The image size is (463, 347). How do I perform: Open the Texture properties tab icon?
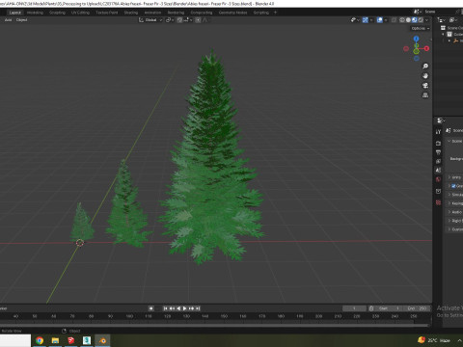point(438,202)
